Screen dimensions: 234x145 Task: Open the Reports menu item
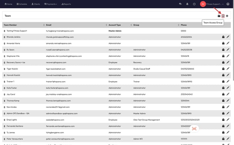coord(66,4)
